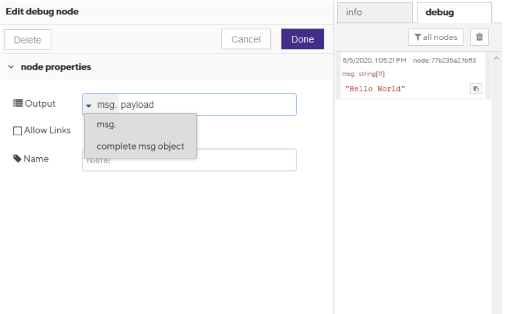Switch to the debug tab
This screenshot has width=505, height=314.
click(454, 13)
